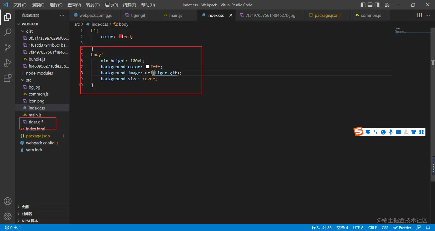Change file encoding UTF-8

[358, 228]
